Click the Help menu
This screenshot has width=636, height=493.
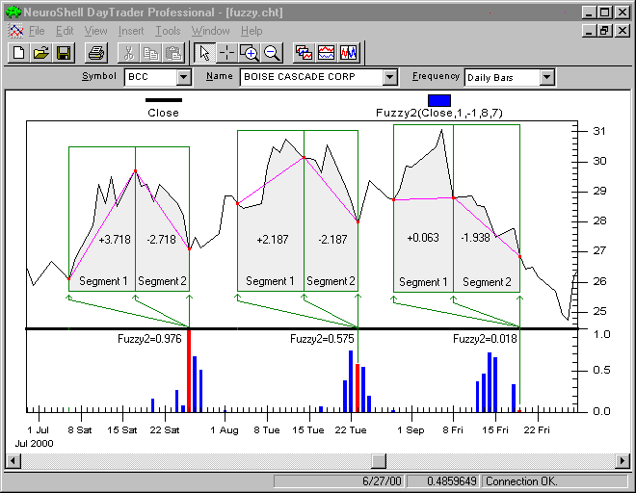pyautogui.click(x=252, y=31)
